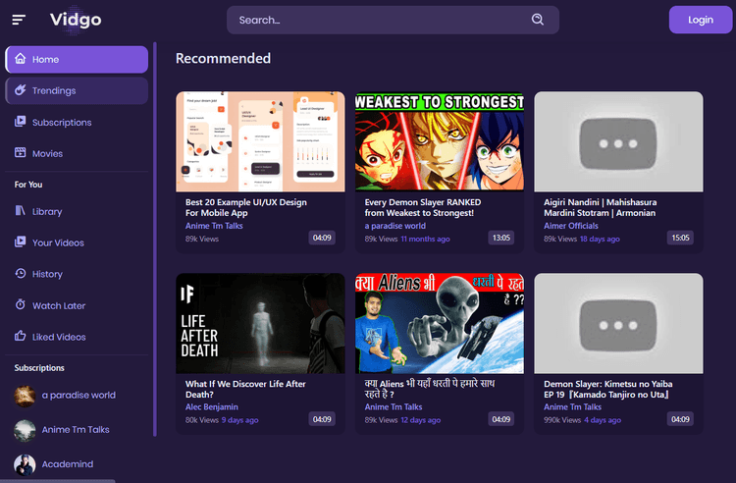
Task: Open the Library menu label
Action: point(47,212)
